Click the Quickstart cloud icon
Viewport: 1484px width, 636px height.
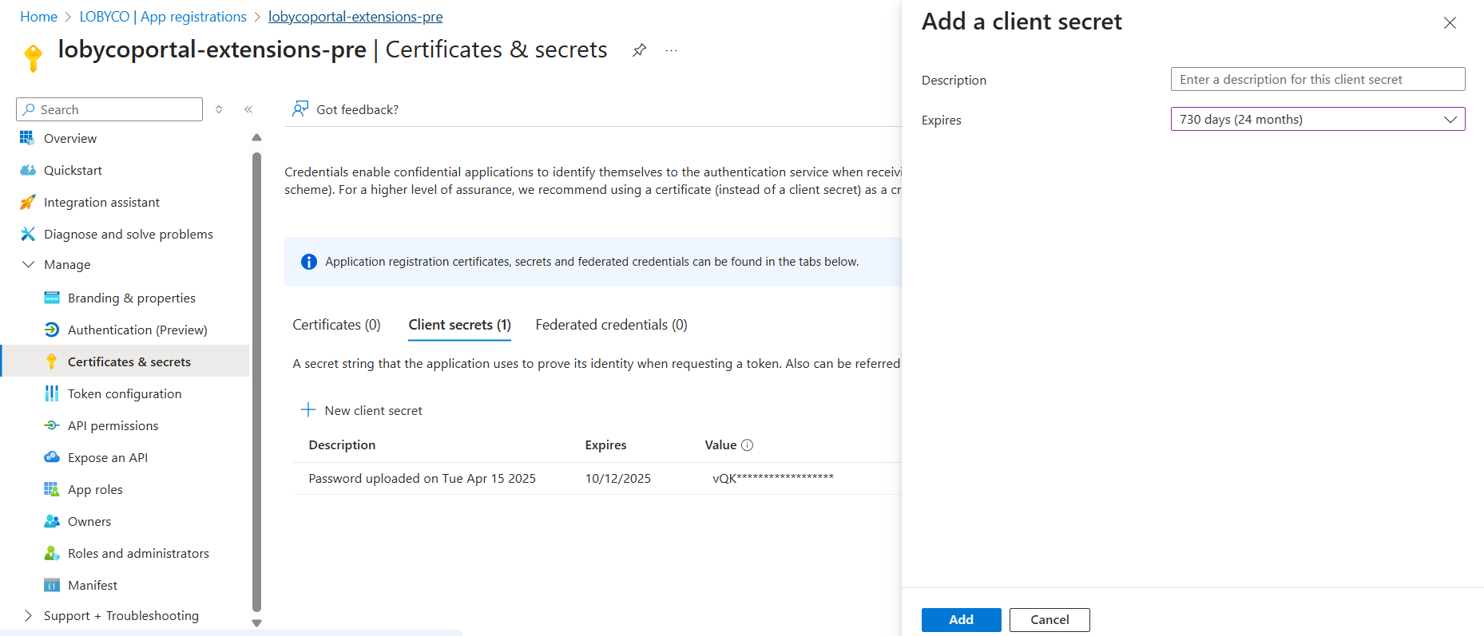tap(27, 170)
